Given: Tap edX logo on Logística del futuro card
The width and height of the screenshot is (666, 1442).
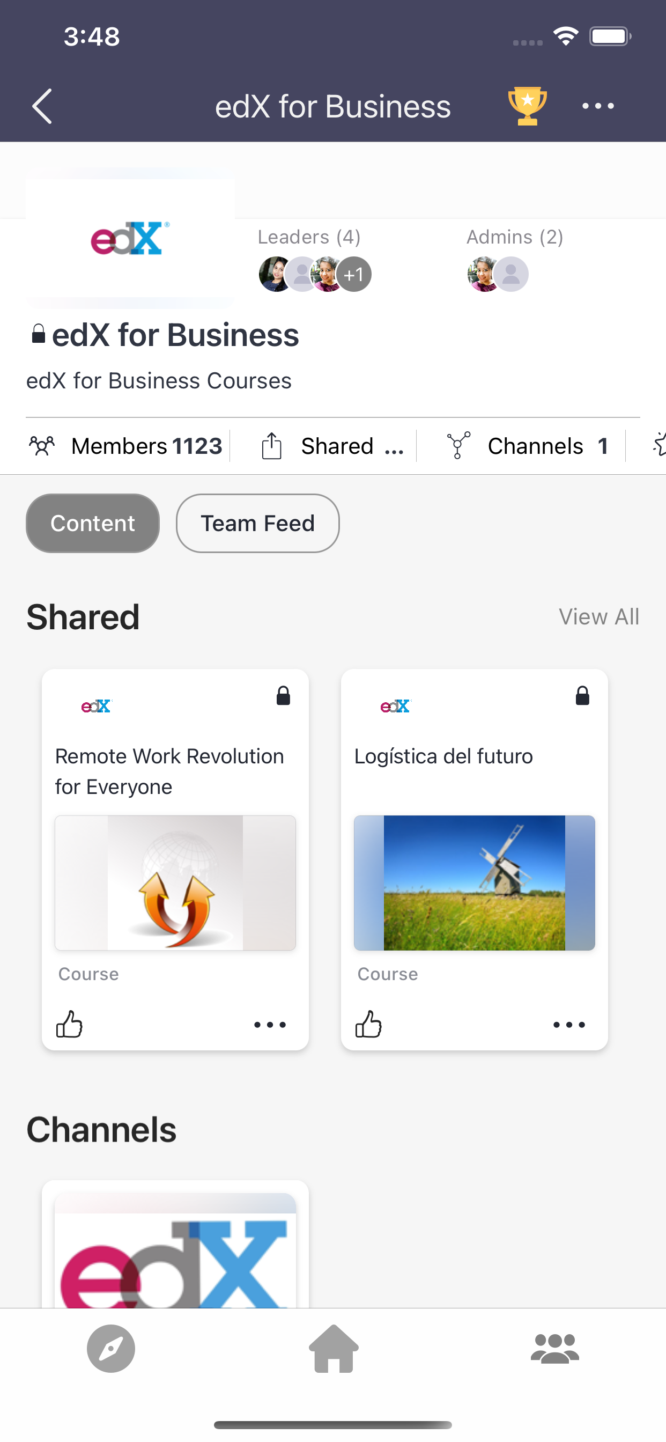Looking at the screenshot, I should click(396, 706).
